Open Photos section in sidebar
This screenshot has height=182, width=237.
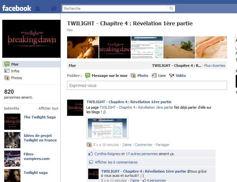click(x=16, y=78)
